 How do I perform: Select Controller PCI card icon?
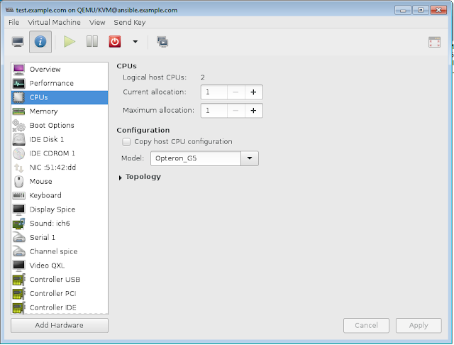(x=19, y=293)
